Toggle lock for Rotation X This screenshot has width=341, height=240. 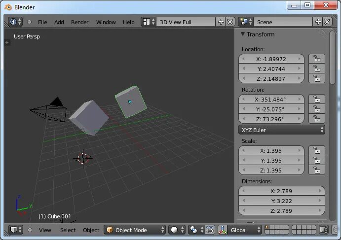point(317,99)
